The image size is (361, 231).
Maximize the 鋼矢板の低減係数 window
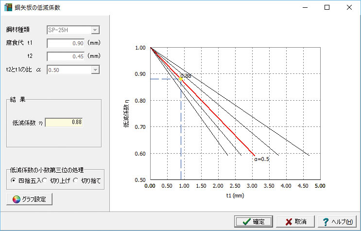tap(327, 8)
